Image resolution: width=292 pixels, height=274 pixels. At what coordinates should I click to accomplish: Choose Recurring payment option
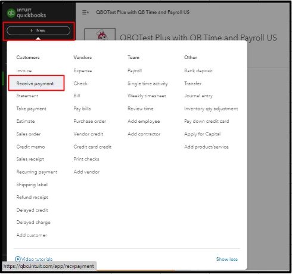pyautogui.click(x=37, y=172)
